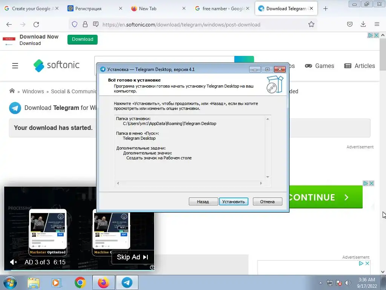Open the Social & Communication breadcrumb link
This screenshot has width=386, height=290.
74,91
